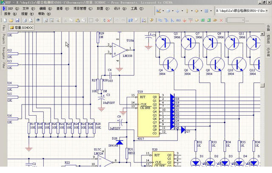Open the 查看 (V) menu
Image resolution: width=272 pixels, height=173 pixels.
[62, 9]
